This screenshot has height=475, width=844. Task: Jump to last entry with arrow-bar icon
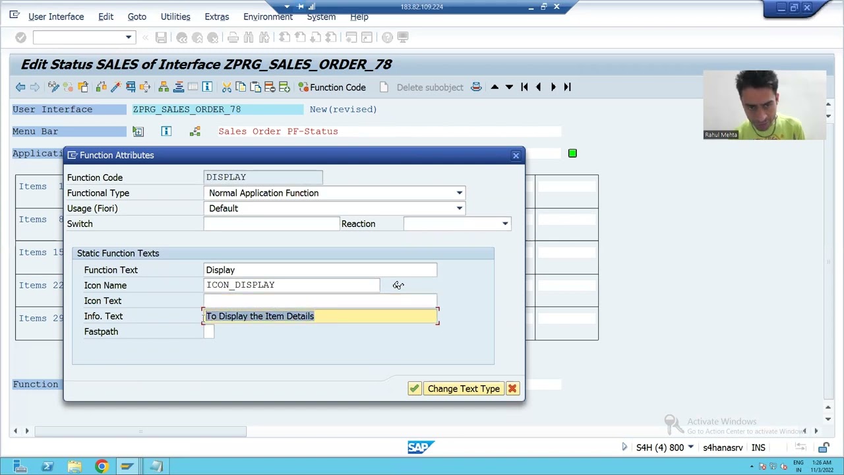(x=567, y=87)
